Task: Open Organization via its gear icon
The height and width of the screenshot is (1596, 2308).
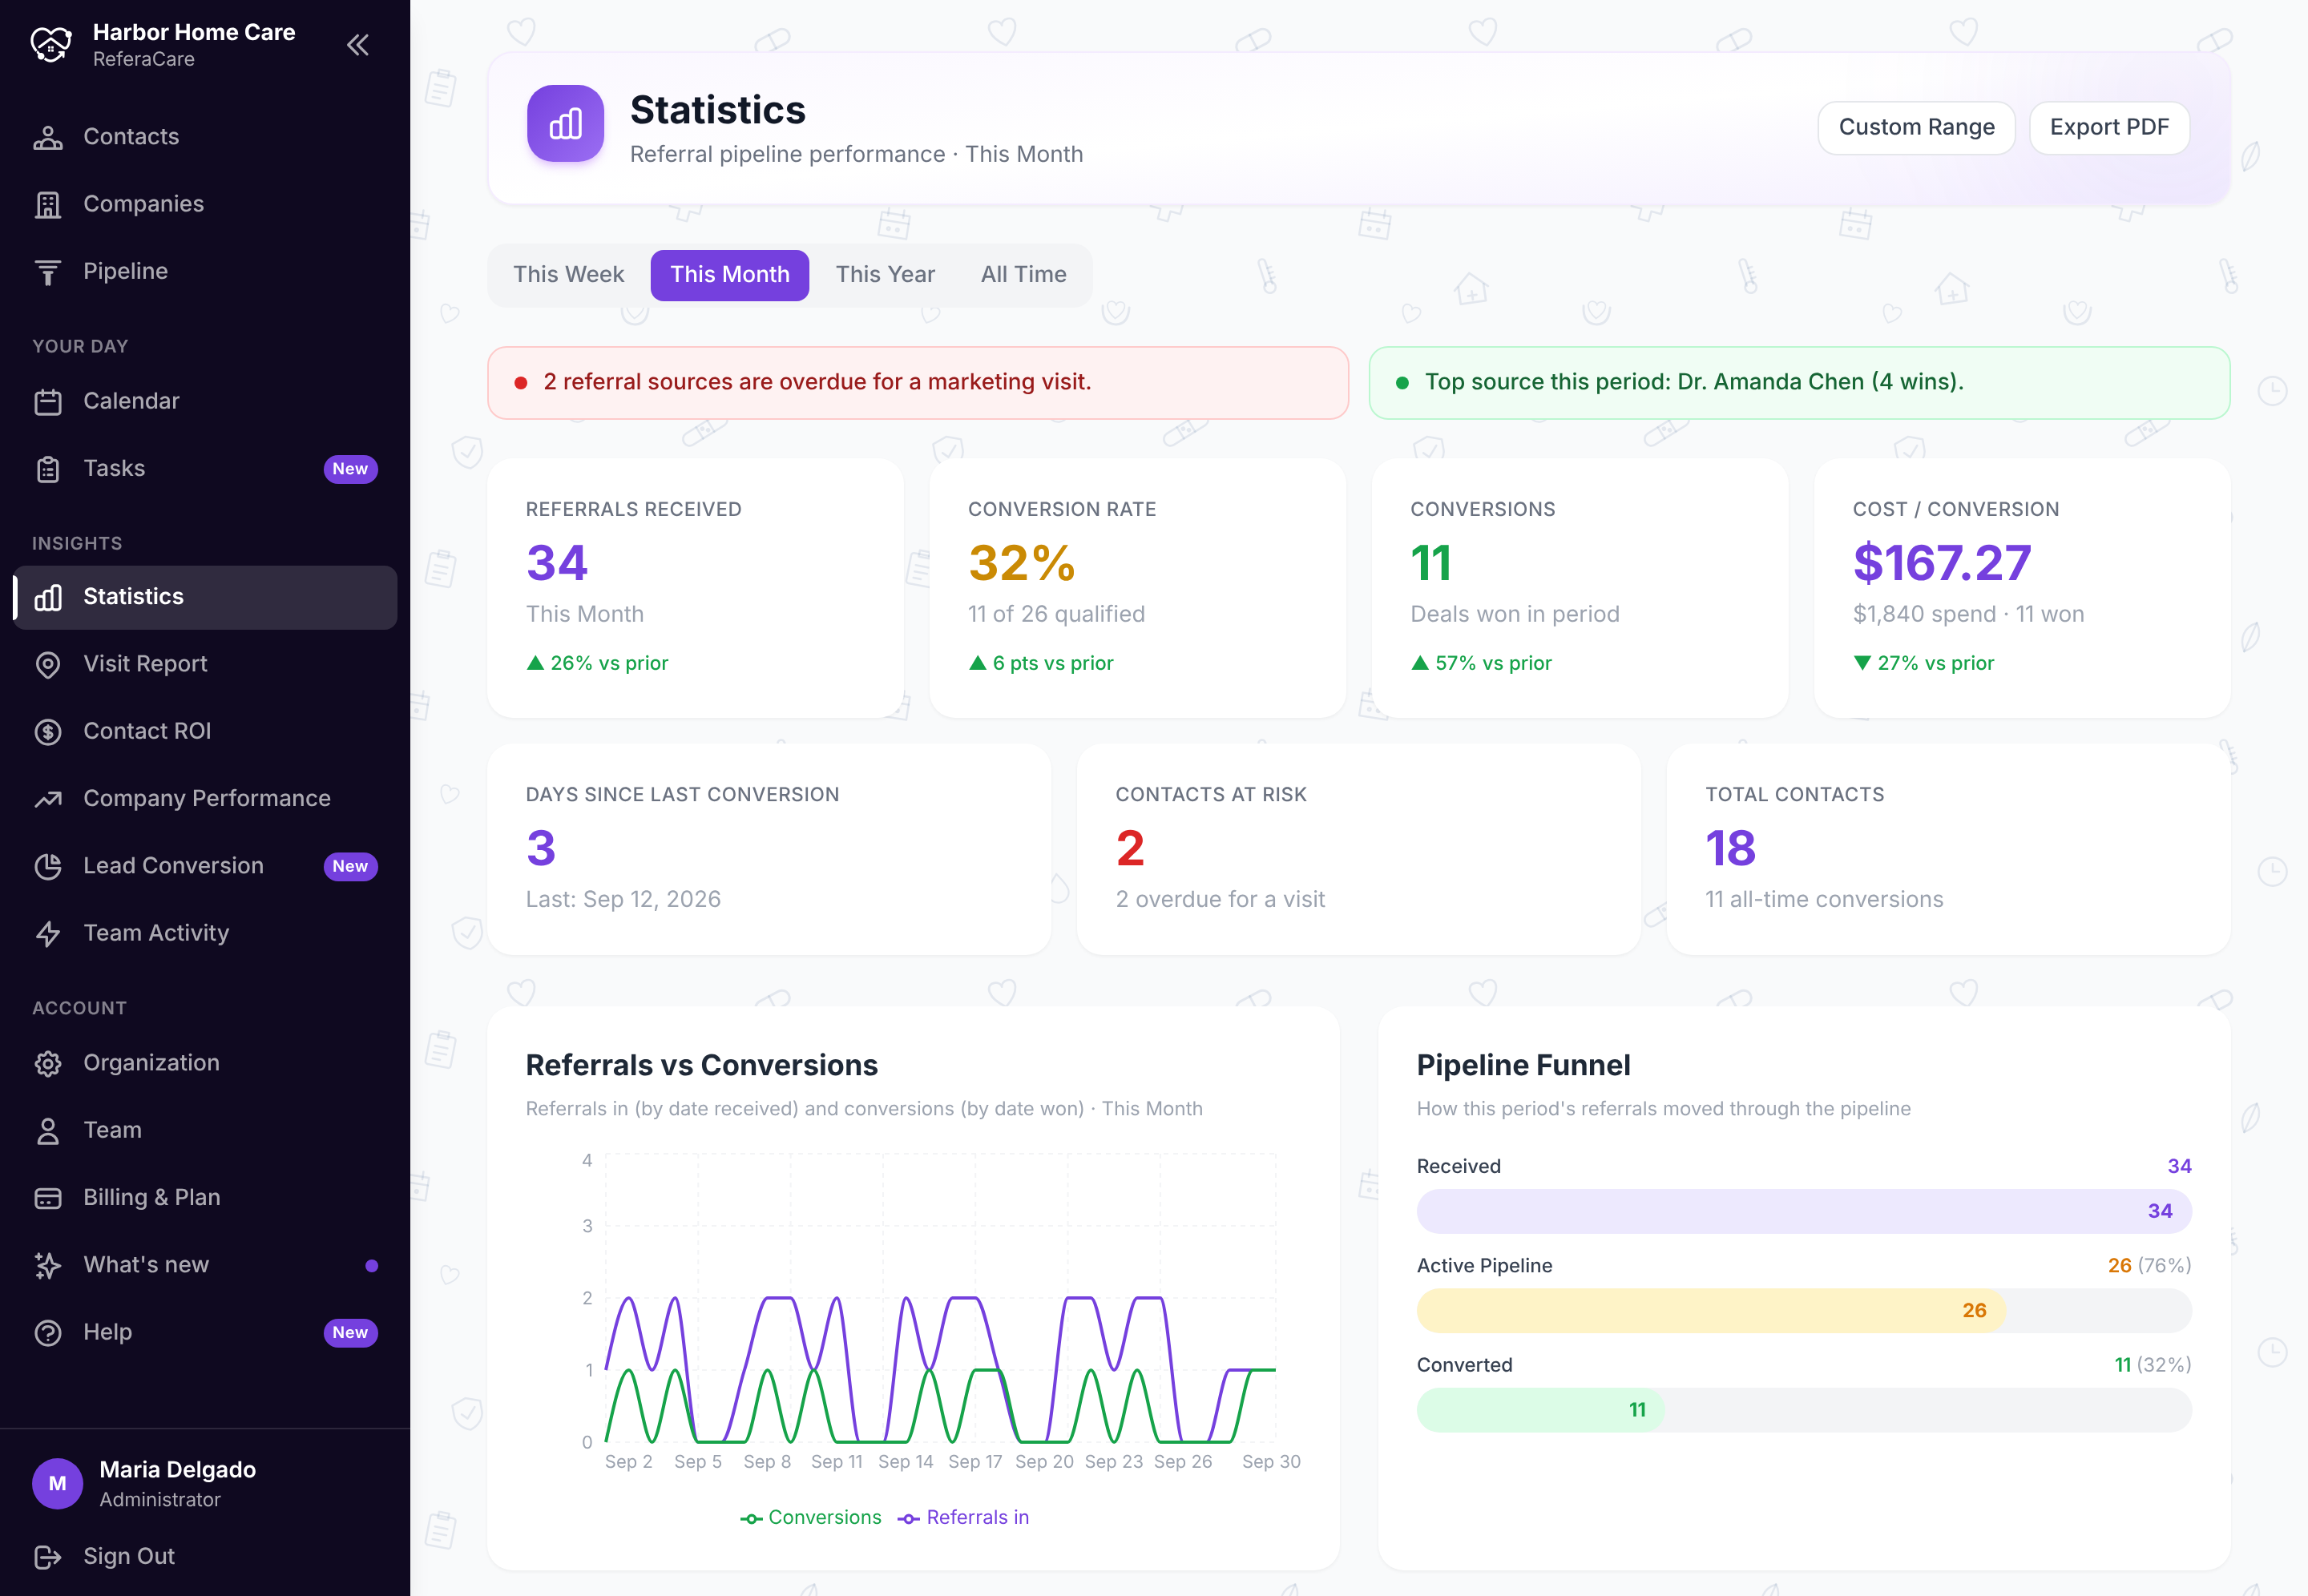Action: click(48, 1063)
